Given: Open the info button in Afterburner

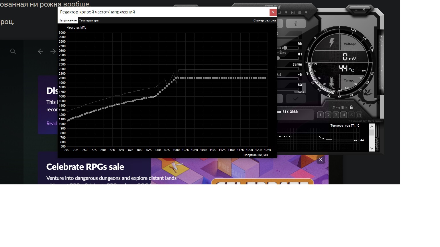Looking at the screenshot, I should [x=296, y=23].
